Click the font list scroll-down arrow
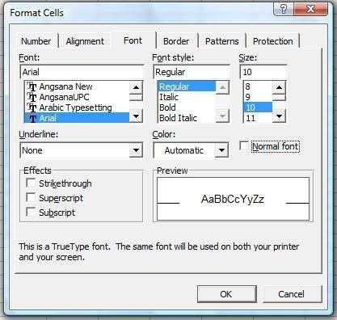 (136, 116)
